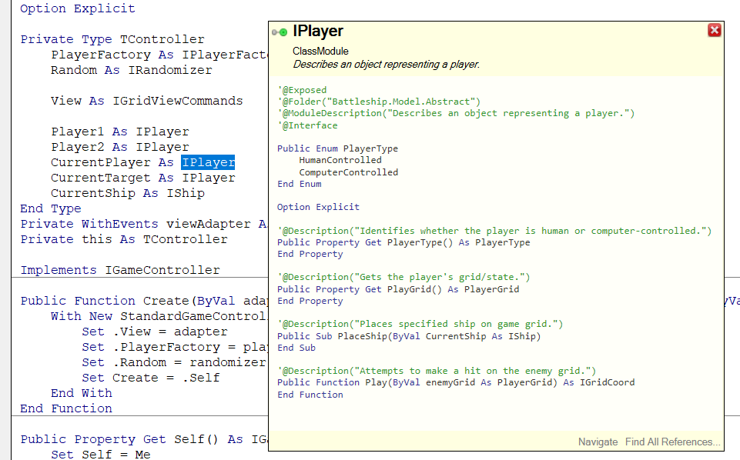Click the interface icon beside the IPlayer title
The height and width of the screenshot is (460, 740).
coord(280,32)
